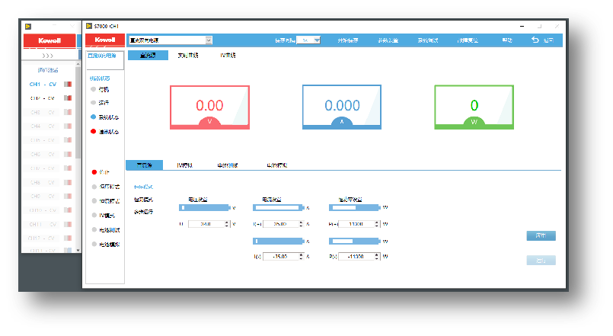Screen dimensions: 613x336
Task: Expand the >>> chevrons in channel panel
Action: click(x=48, y=56)
